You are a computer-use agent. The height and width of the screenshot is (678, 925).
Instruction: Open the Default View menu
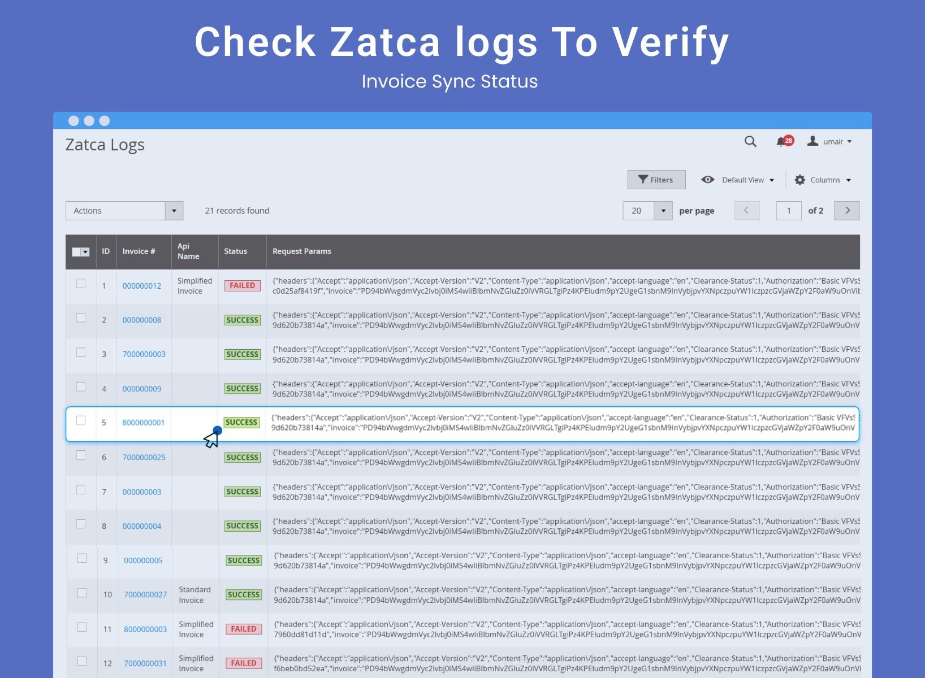coord(745,179)
